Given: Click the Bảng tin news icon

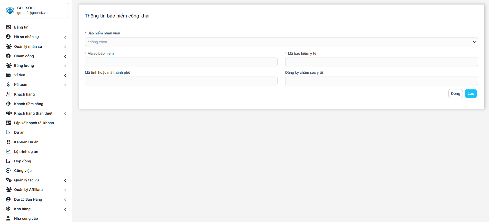Looking at the screenshot, I should pos(8,27).
